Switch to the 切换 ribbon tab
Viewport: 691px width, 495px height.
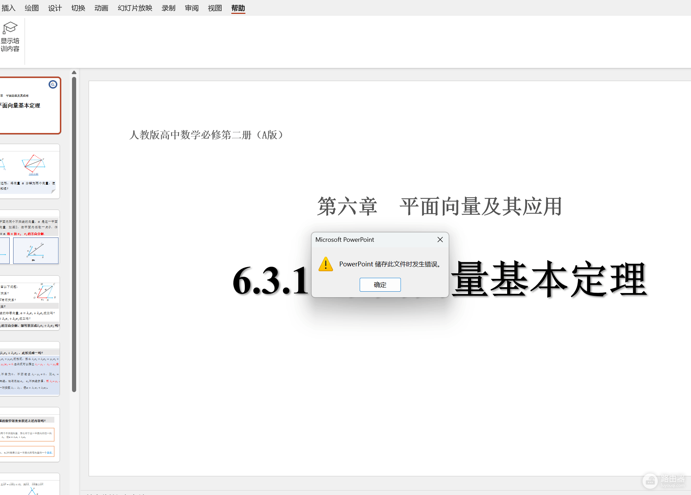pos(78,8)
